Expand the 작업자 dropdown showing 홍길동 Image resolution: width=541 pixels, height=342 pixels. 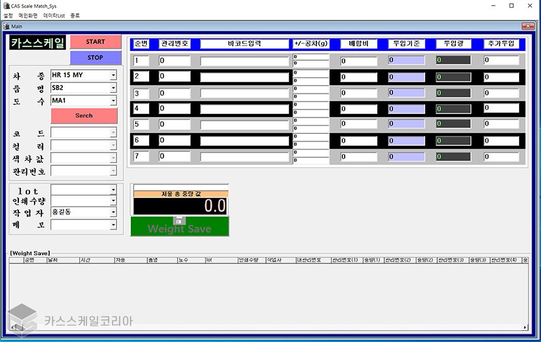(113, 212)
